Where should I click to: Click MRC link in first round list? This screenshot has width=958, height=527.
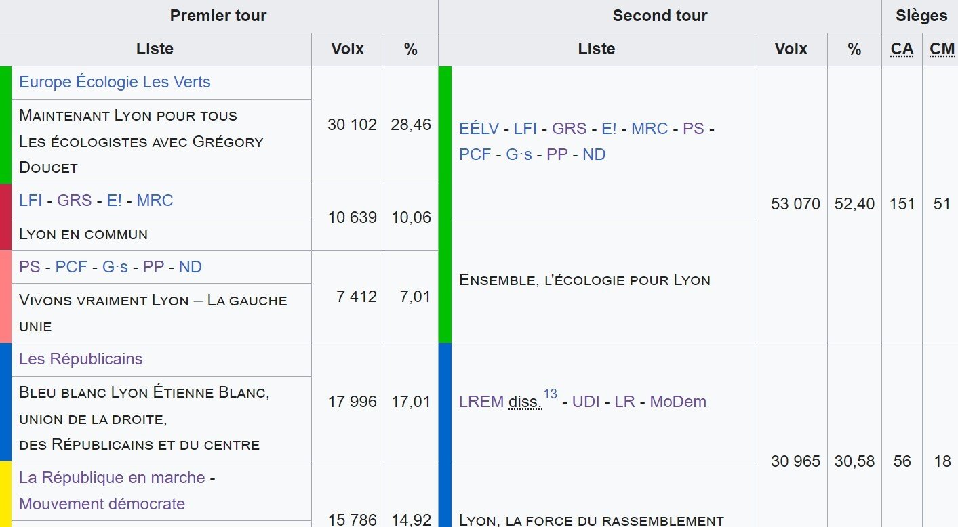[155, 201]
